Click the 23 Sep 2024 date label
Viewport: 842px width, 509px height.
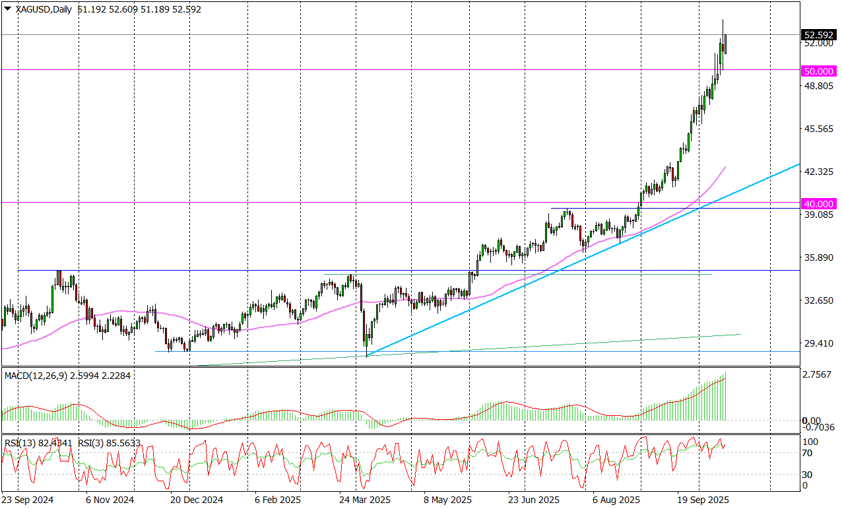tap(28, 500)
